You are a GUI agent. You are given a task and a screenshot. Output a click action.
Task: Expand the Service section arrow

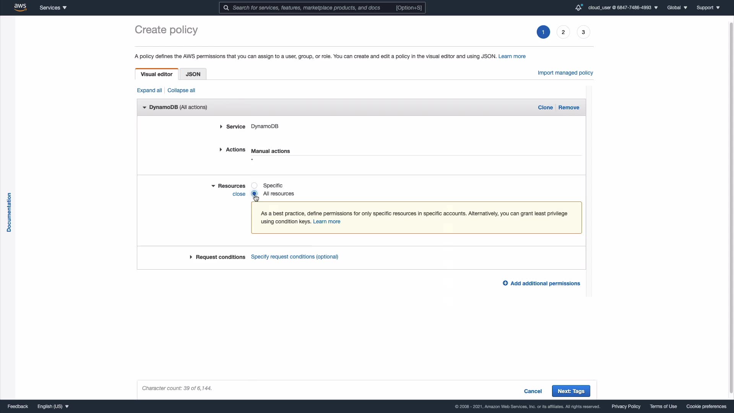221,127
